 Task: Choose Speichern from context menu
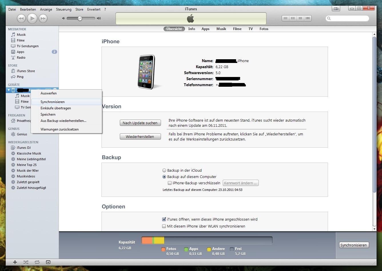tap(67, 114)
